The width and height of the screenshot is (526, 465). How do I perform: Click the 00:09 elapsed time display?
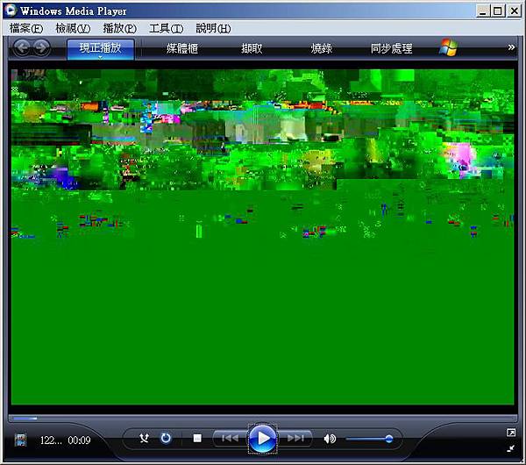coord(79,440)
